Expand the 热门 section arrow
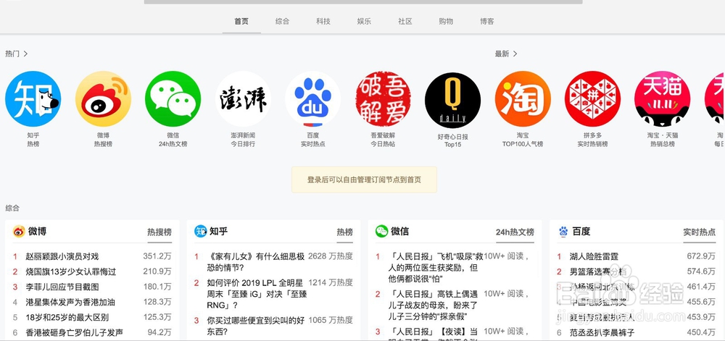Image resolution: width=725 pixels, height=341 pixels. click(25, 54)
